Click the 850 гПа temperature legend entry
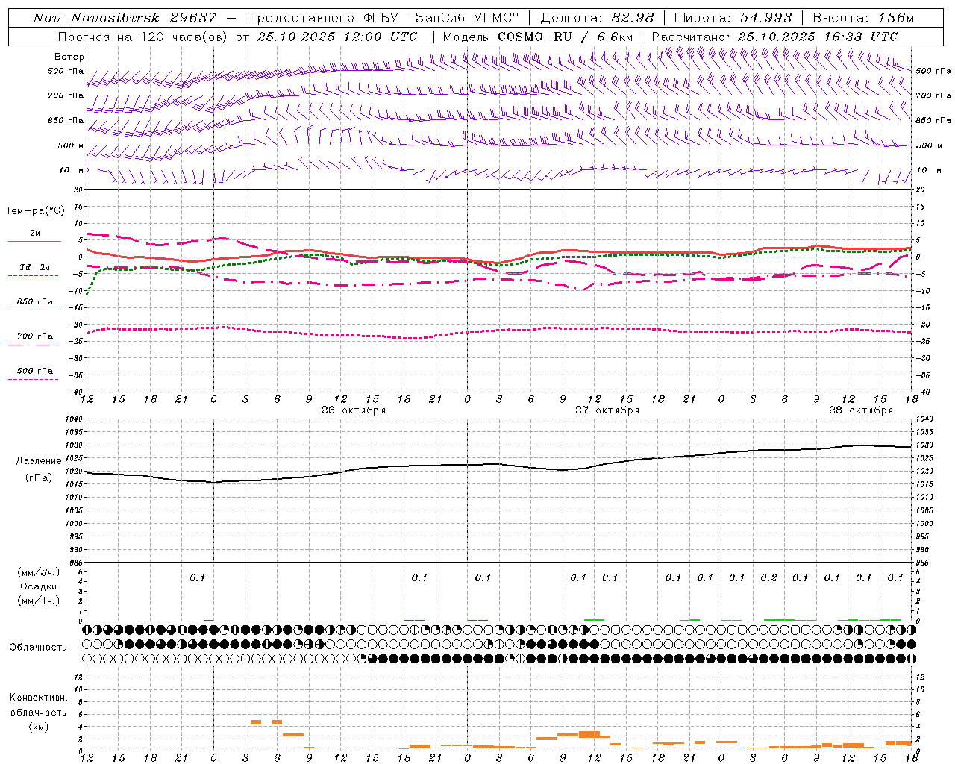This screenshot has width=955, height=764. click(x=35, y=302)
